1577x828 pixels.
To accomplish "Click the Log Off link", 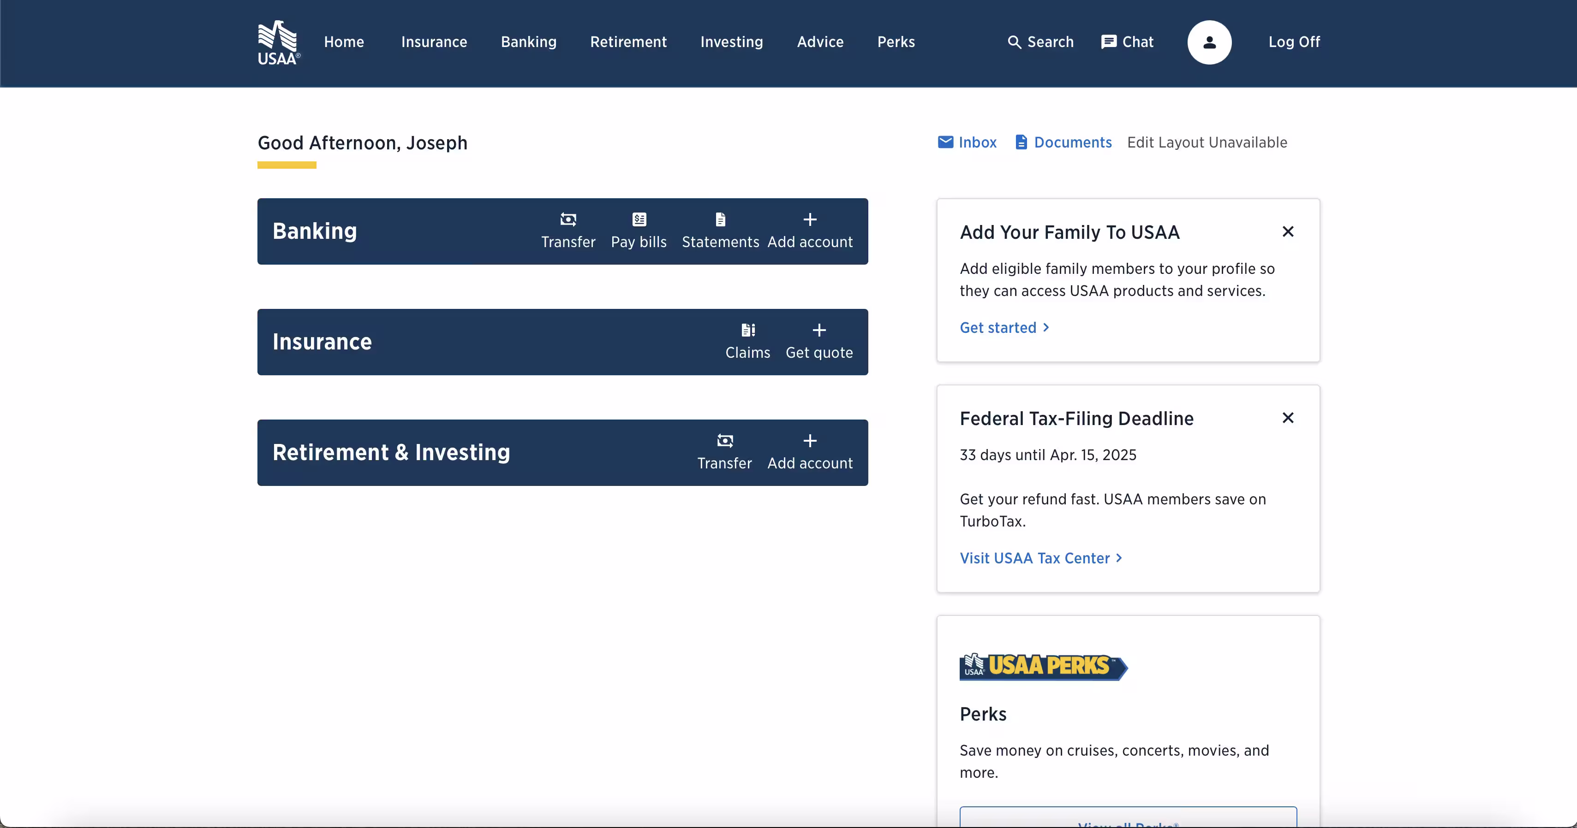I will point(1294,41).
